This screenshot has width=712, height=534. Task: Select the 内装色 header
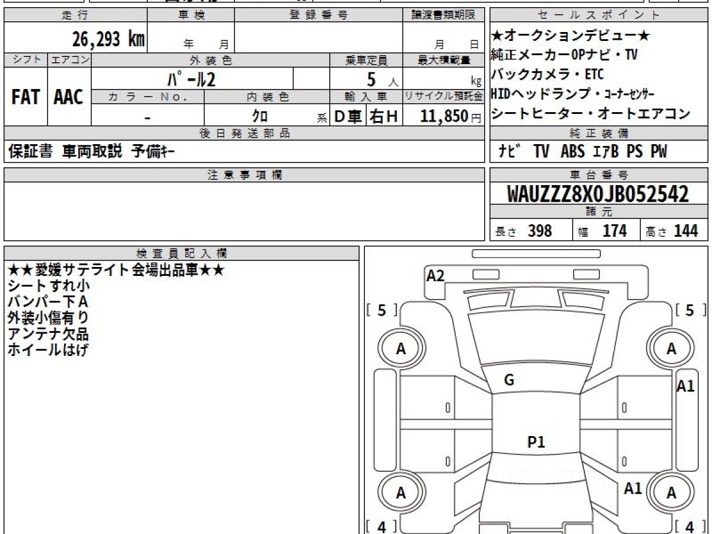coord(267,97)
